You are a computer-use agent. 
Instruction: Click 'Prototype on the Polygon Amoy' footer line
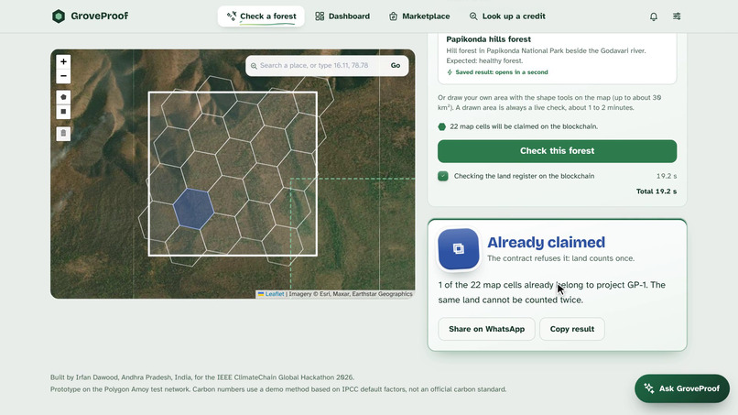278,389
